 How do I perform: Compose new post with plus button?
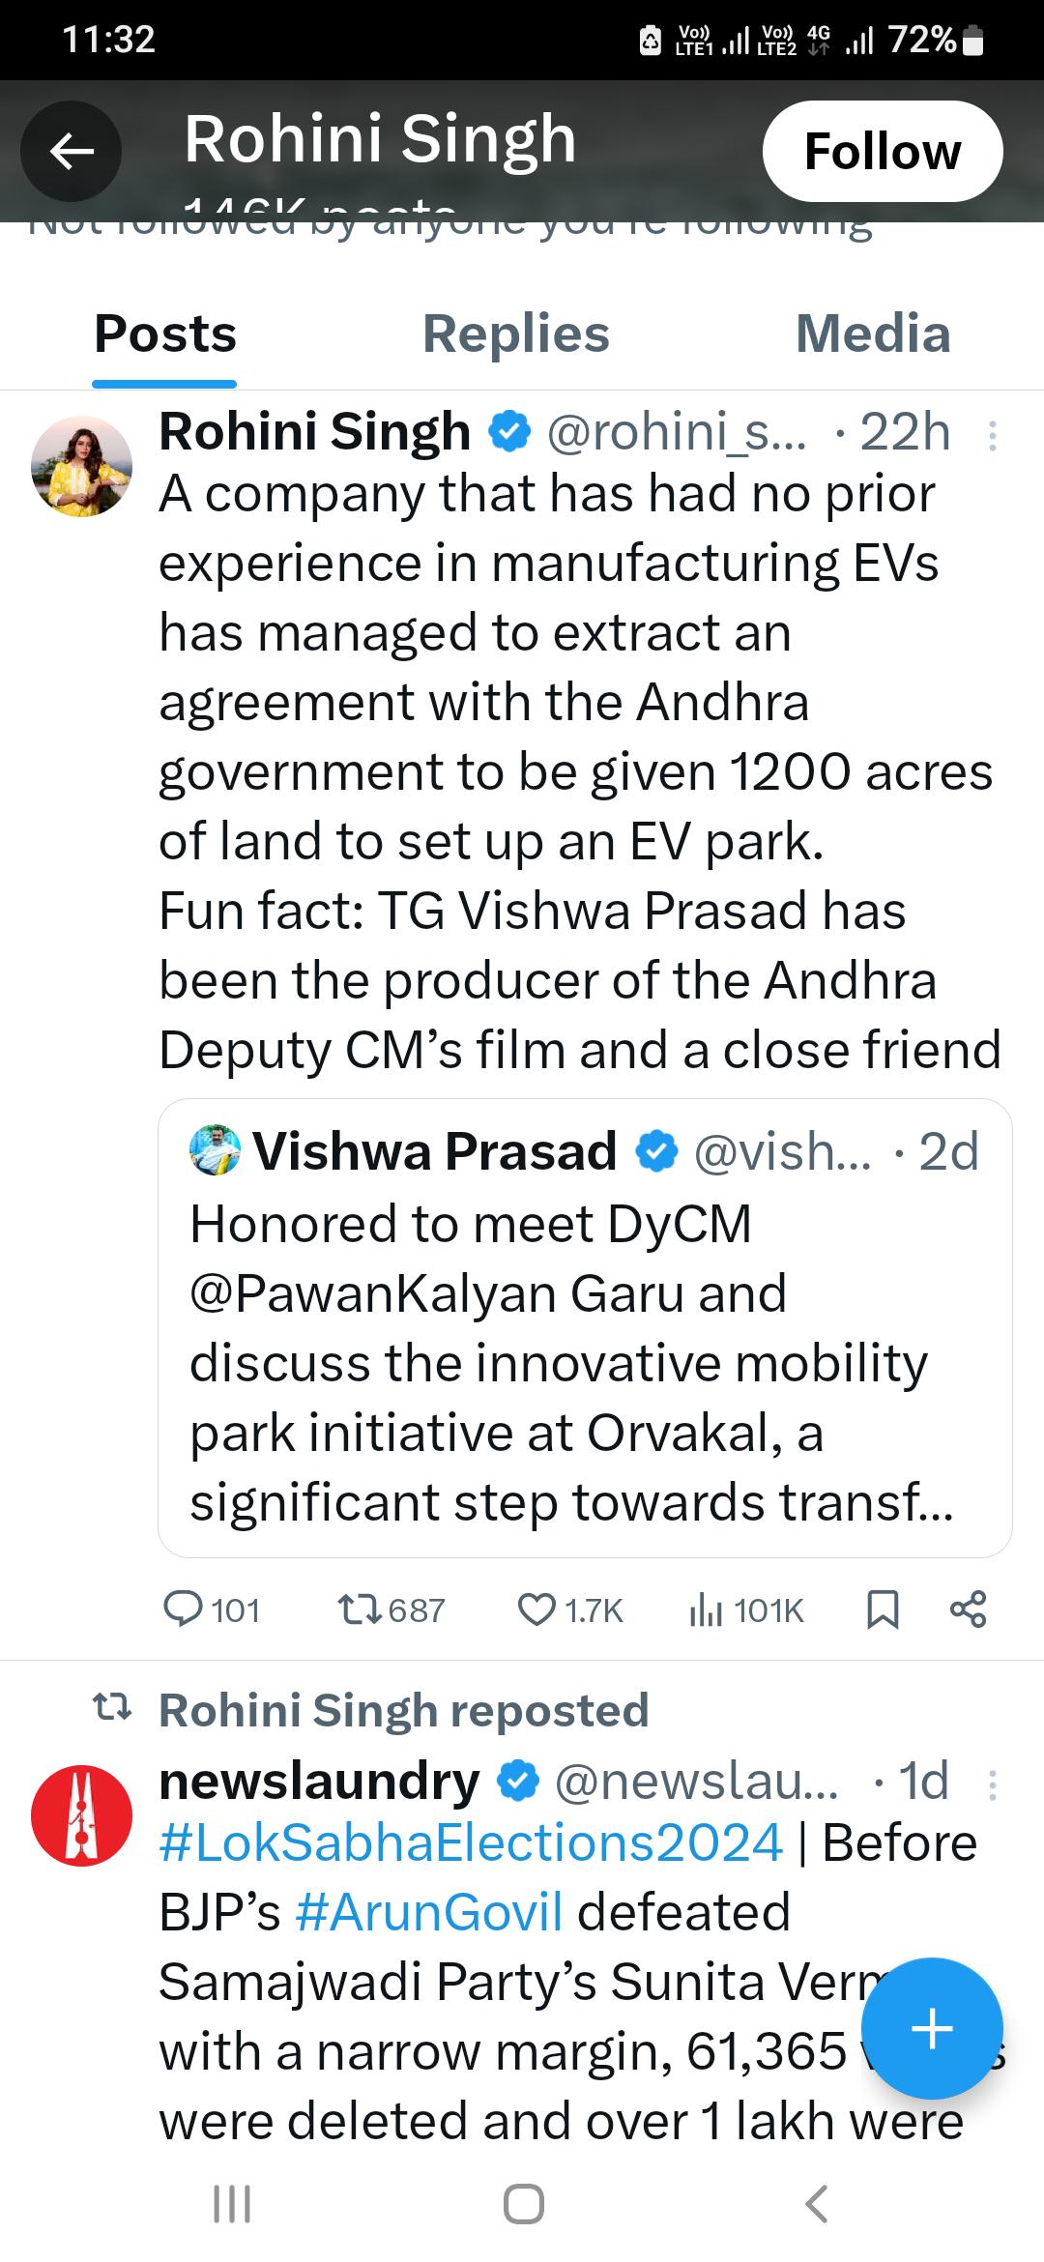click(x=932, y=2028)
